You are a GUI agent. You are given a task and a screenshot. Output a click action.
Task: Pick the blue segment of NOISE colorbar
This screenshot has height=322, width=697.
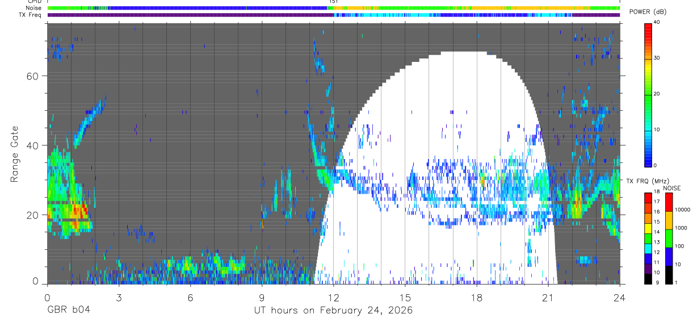click(x=668, y=256)
